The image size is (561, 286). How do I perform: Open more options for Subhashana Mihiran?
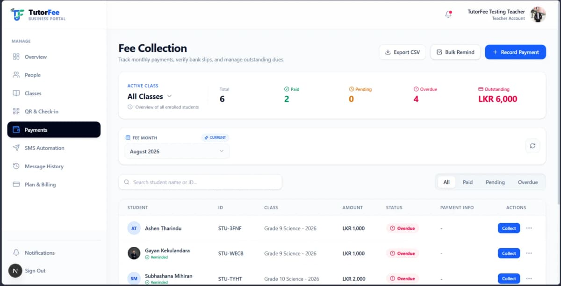pos(529,279)
